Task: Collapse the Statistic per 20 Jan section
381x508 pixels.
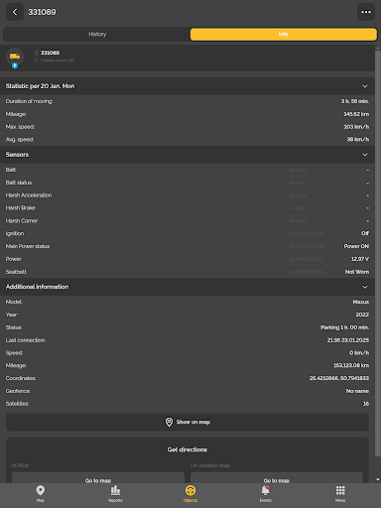Action: click(365, 86)
